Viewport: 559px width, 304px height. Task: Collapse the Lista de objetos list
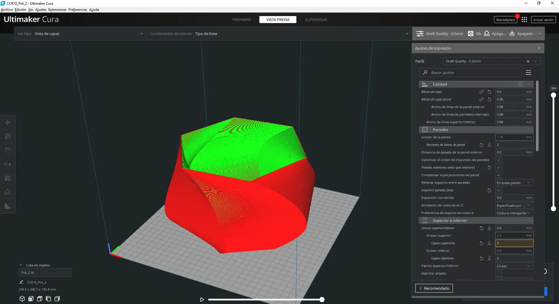pyautogui.click(x=21, y=265)
